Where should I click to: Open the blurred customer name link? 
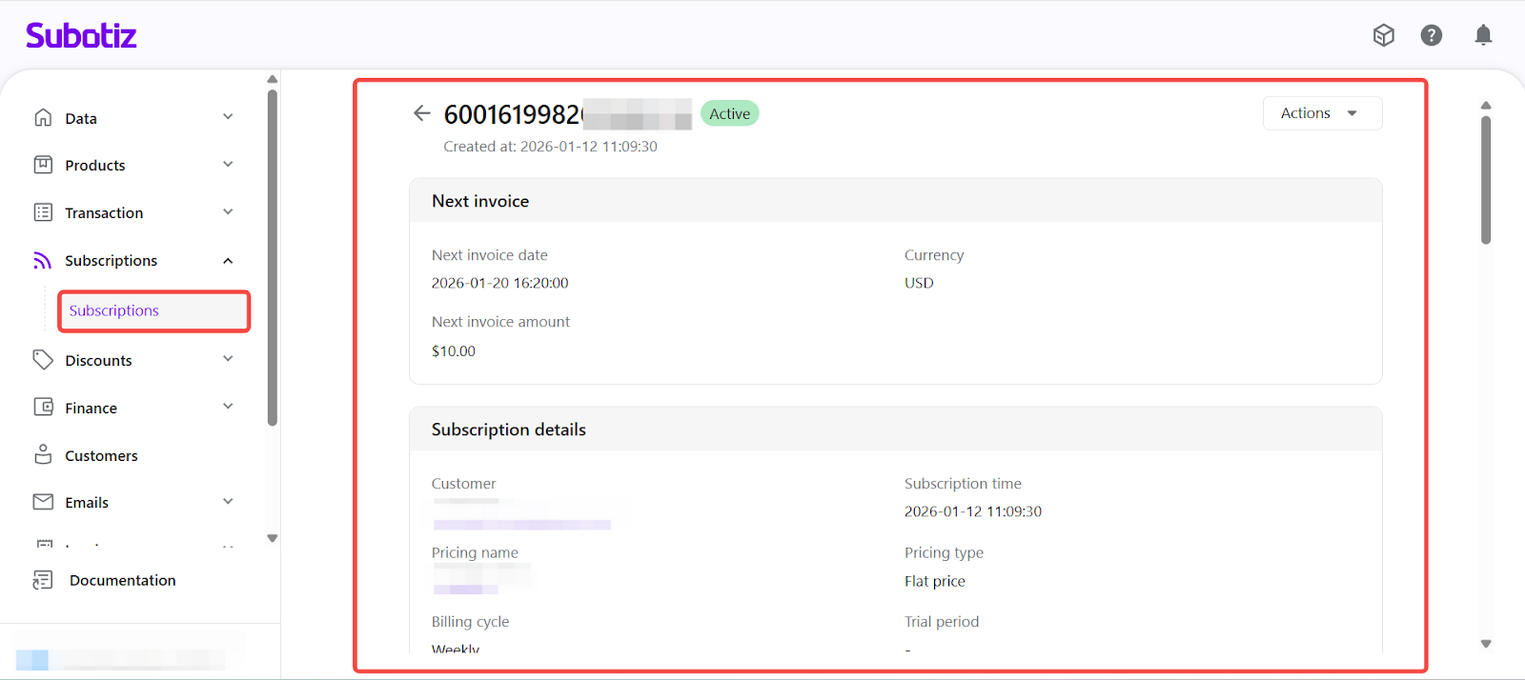(x=521, y=524)
